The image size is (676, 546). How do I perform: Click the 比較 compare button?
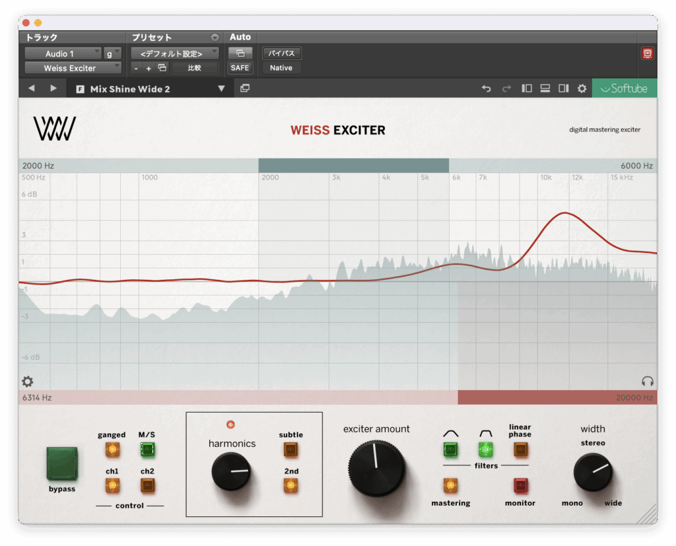[x=195, y=68]
